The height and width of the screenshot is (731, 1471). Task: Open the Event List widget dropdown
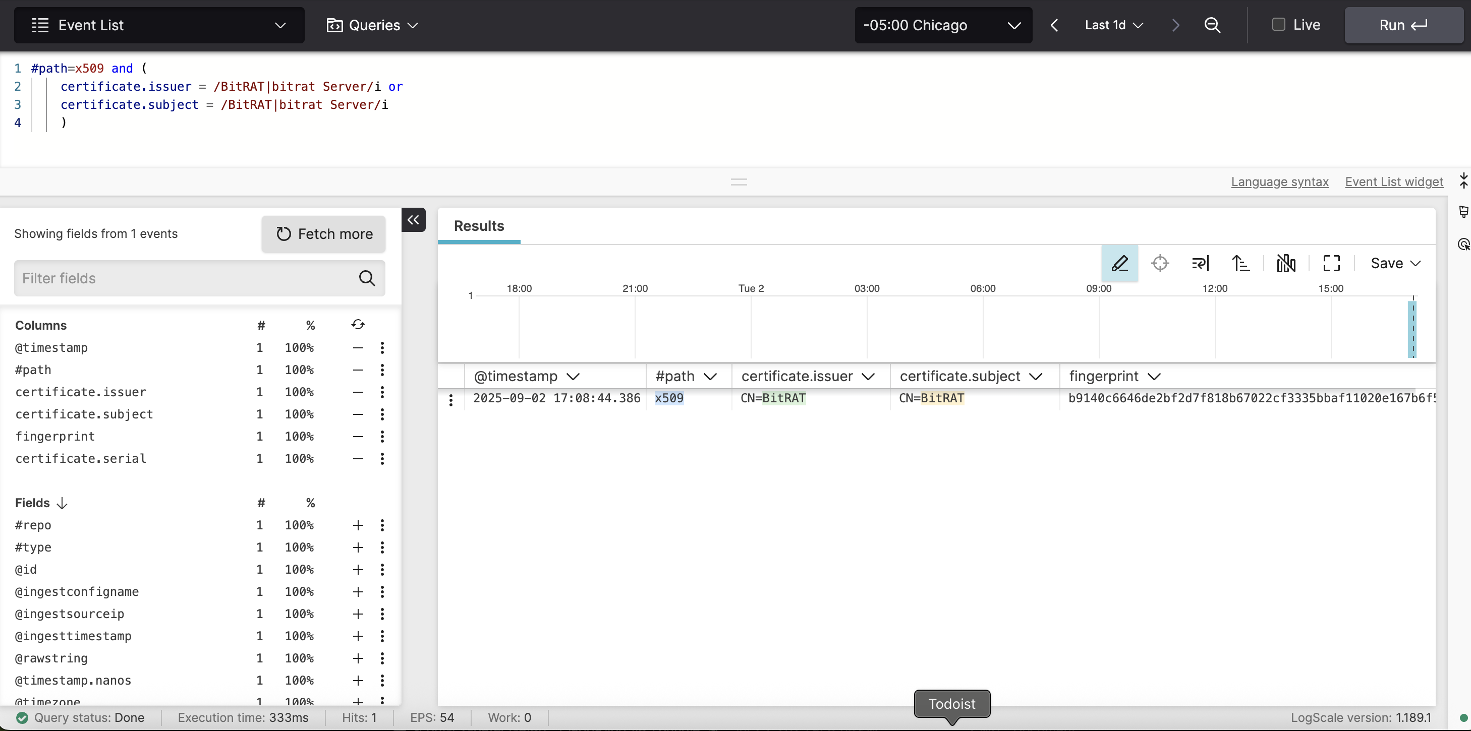(x=159, y=25)
